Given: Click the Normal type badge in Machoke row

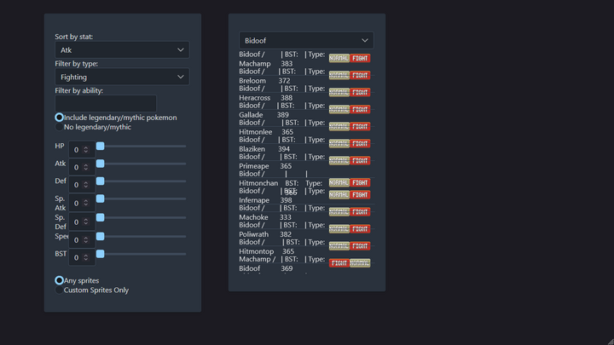Looking at the screenshot, I should 339,212.
